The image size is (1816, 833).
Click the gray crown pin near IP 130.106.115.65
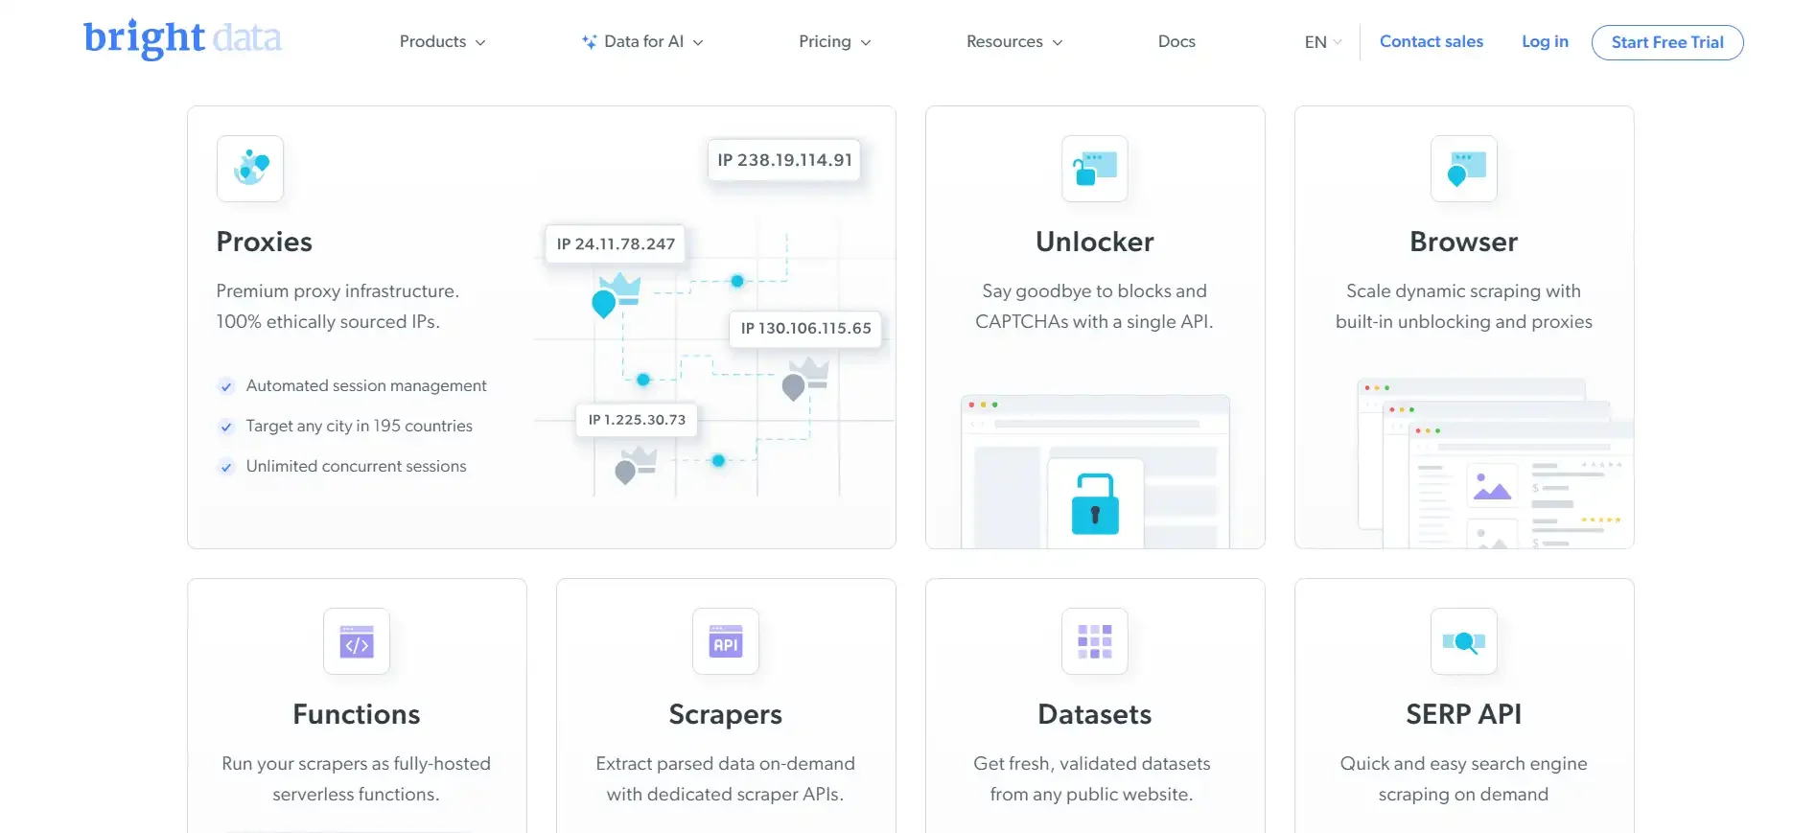[804, 379]
